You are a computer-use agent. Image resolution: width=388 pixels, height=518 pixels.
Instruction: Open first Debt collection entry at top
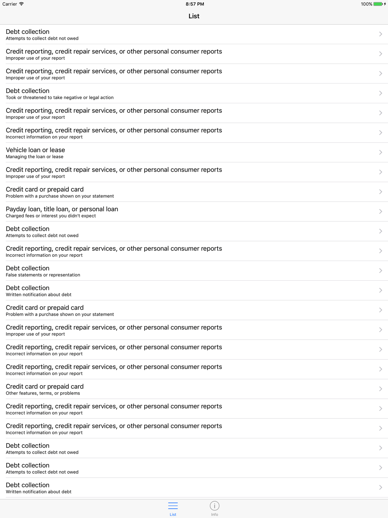(194, 34)
